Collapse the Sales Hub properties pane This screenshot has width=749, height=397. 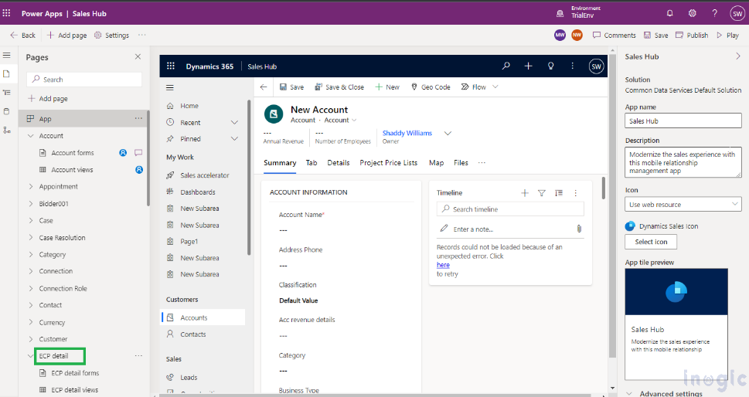[738, 56]
